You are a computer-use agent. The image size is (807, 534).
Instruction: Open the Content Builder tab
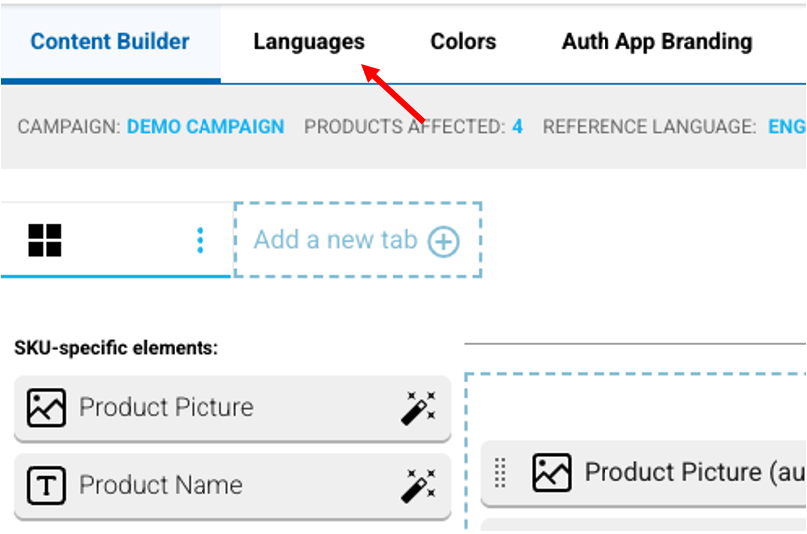point(110,42)
